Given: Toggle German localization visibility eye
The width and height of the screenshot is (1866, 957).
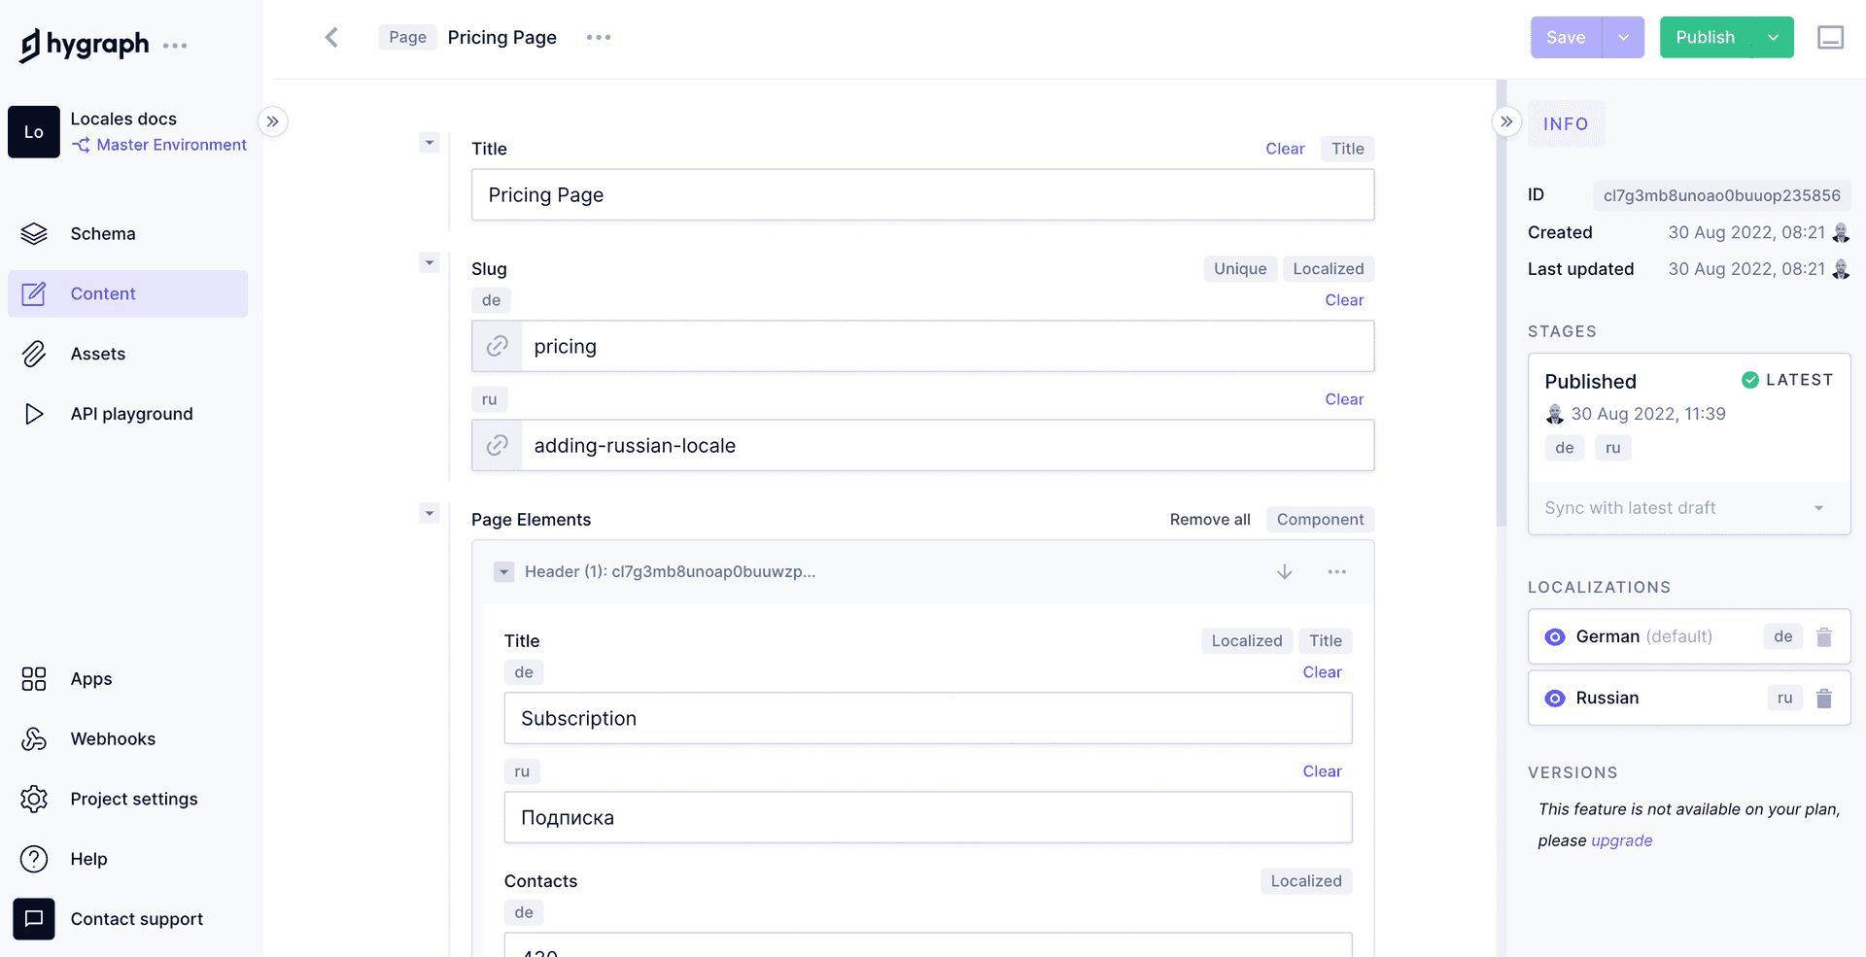Looking at the screenshot, I should point(1555,637).
